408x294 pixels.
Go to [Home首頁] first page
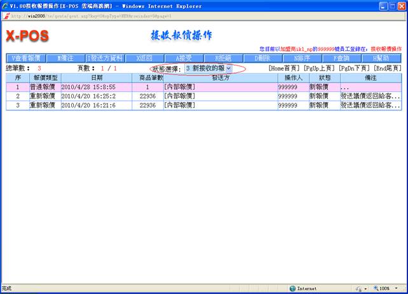pos(285,68)
